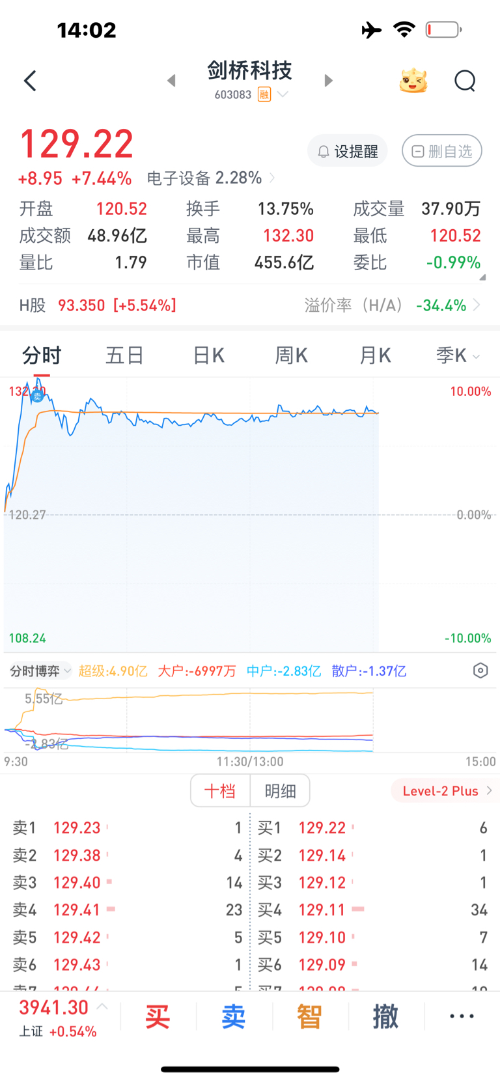Tap the 融 margin trading badge
The image size is (500, 1082).
point(264,95)
